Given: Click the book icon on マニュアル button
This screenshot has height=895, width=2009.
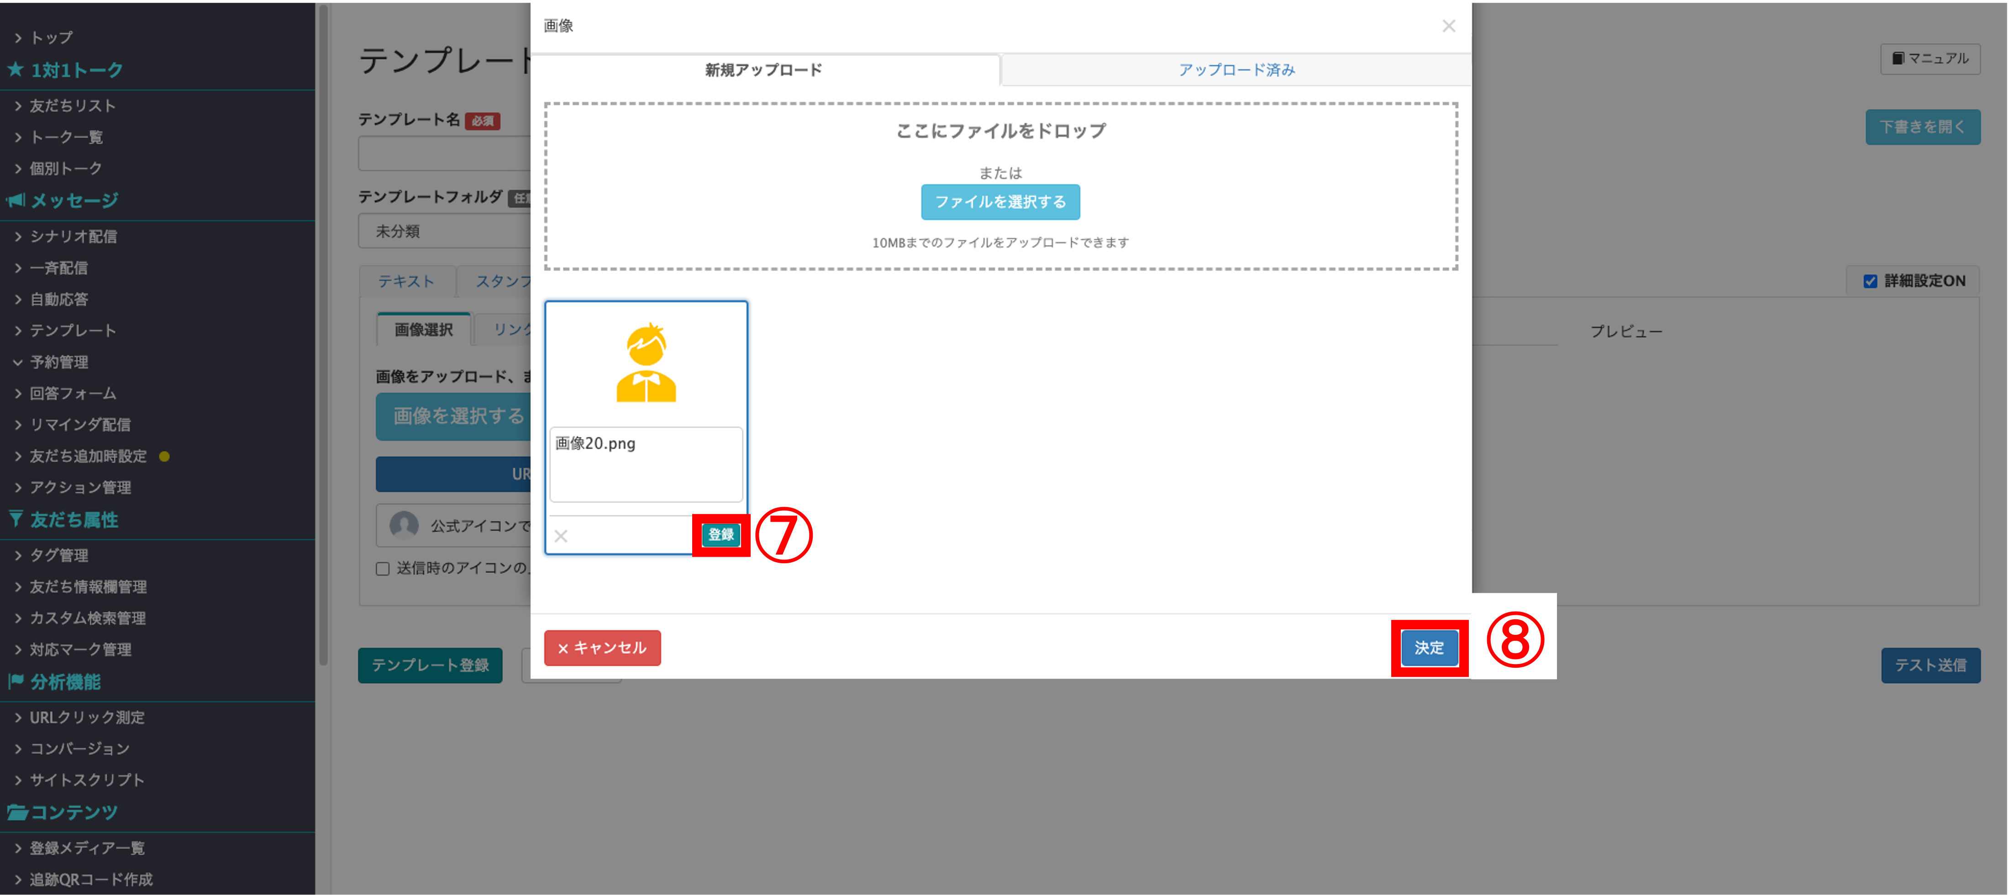Looking at the screenshot, I should tap(1898, 58).
